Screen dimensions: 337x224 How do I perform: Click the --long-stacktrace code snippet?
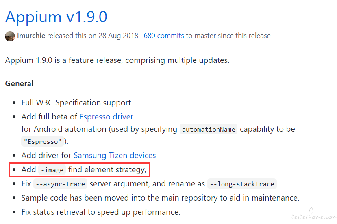(x=242, y=184)
